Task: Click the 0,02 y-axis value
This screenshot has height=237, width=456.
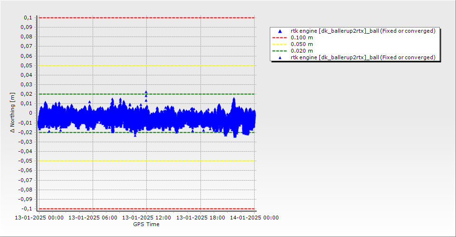Action: [27, 94]
